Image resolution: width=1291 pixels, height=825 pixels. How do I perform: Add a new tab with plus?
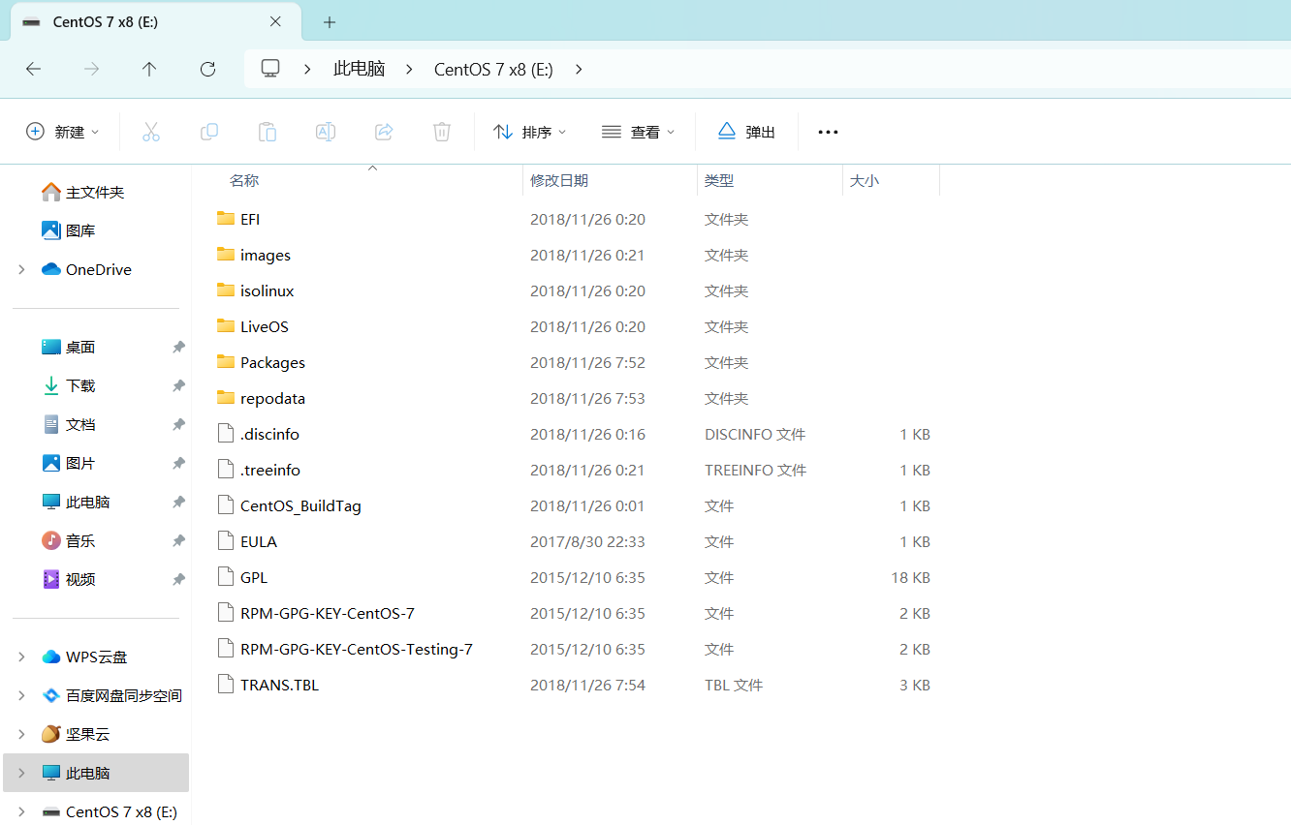[330, 21]
